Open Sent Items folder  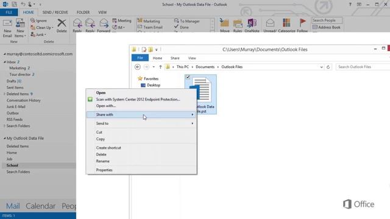tap(15, 88)
